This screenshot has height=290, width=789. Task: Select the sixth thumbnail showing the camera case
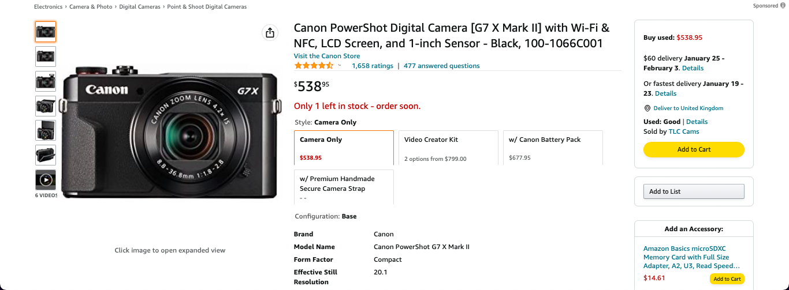pyautogui.click(x=46, y=155)
